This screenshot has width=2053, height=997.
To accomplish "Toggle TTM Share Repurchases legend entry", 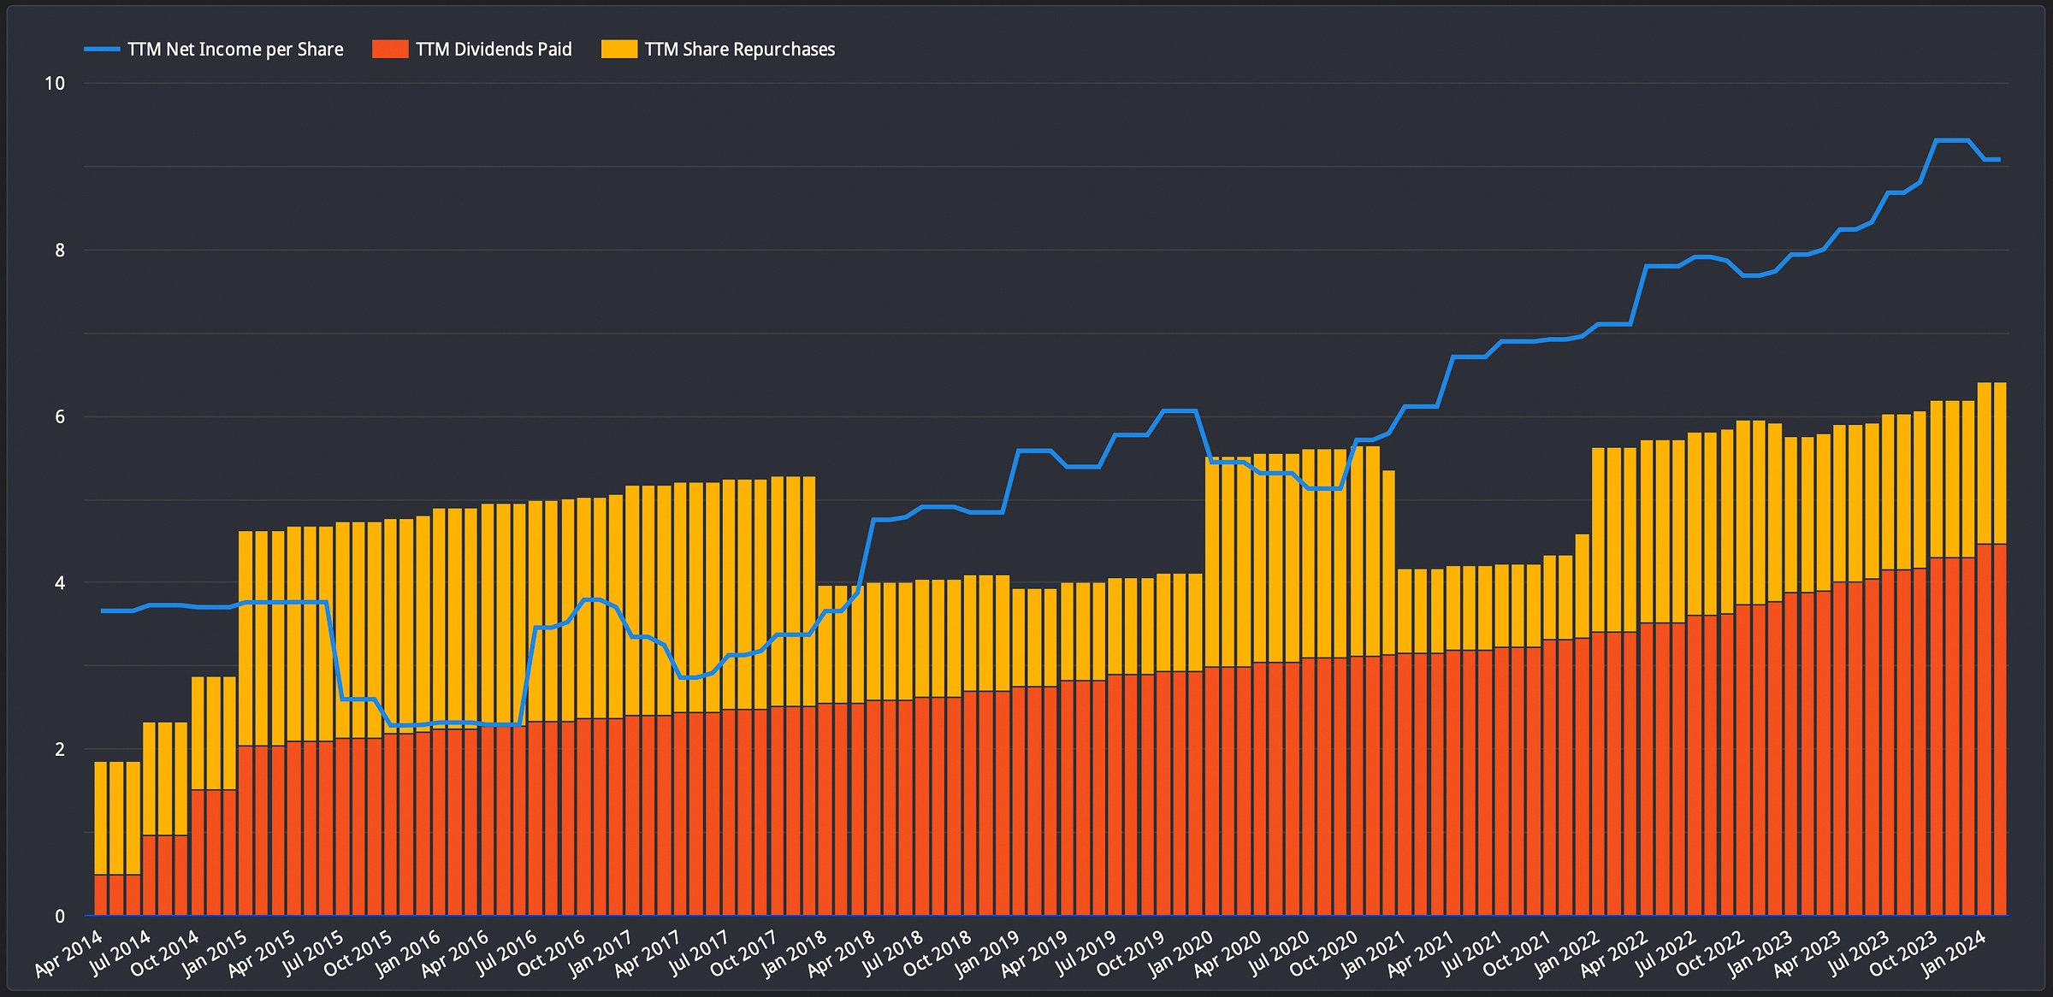I will (739, 50).
